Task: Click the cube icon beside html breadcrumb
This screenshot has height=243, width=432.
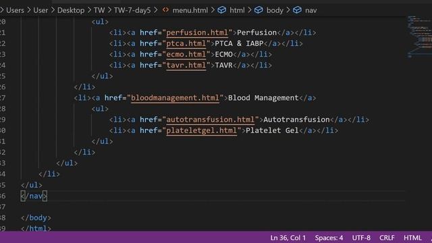Action: pyautogui.click(x=222, y=10)
